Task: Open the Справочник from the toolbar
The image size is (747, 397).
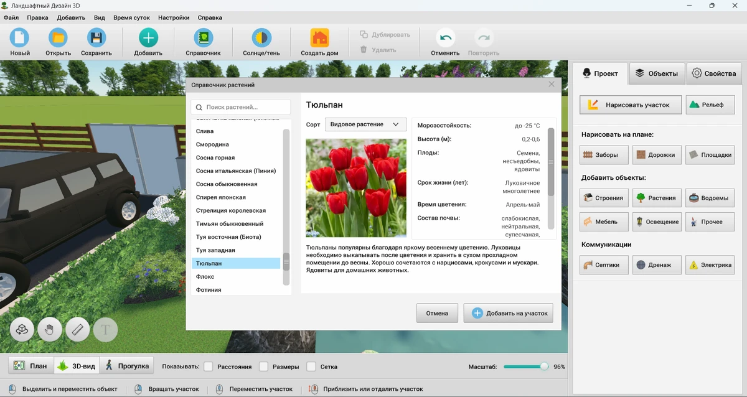Action: (x=202, y=41)
